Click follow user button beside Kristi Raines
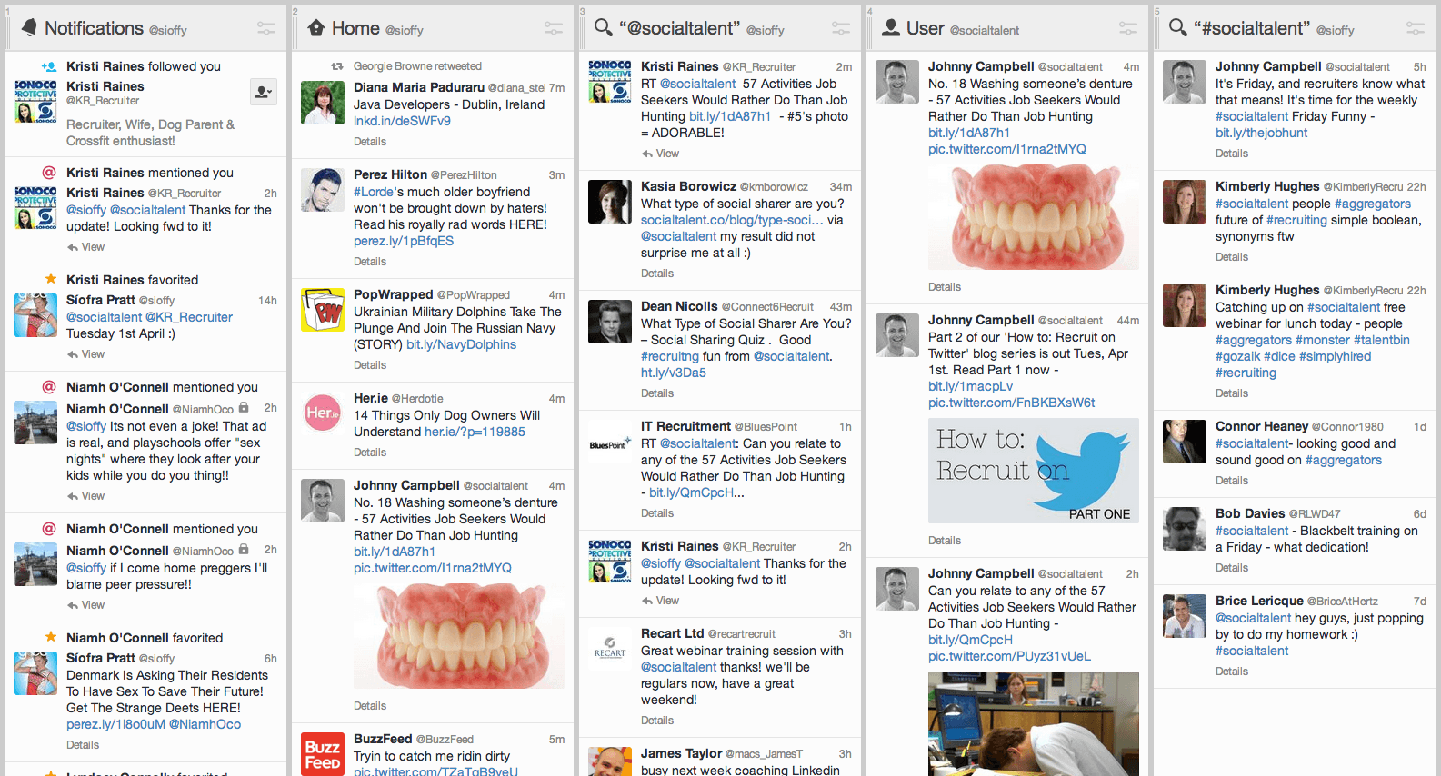This screenshot has height=776, width=1441. [x=263, y=92]
